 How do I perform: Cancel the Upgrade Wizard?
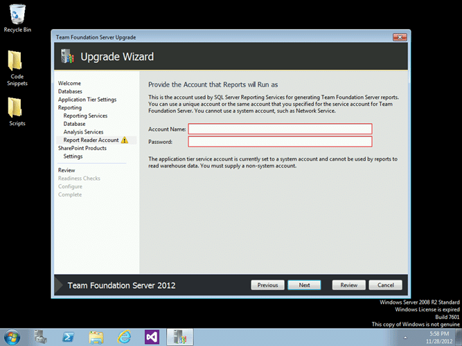[385, 285]
